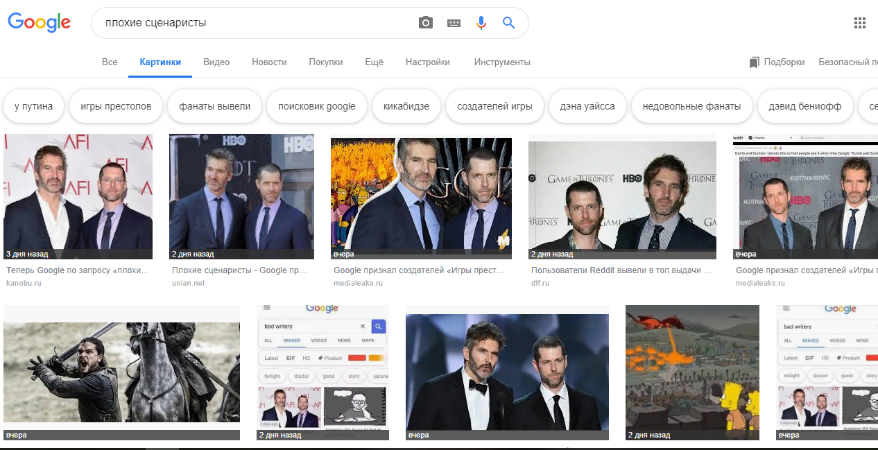Open search by image camera icon

[426, 23]
